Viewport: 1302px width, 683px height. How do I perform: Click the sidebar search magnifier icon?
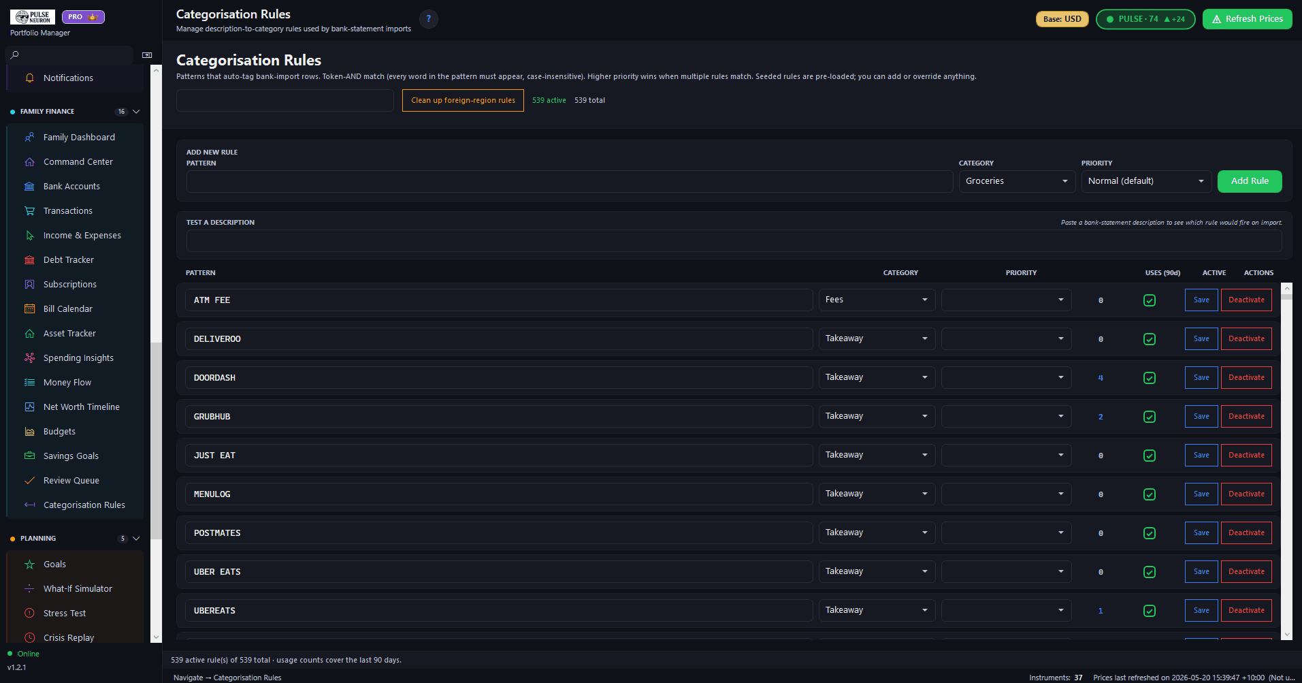[14, 55]
